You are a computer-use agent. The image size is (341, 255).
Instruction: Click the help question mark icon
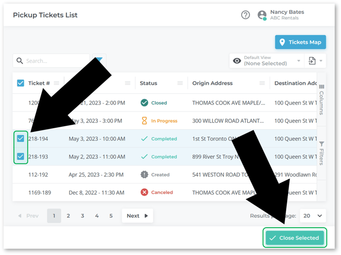click(245, 15)
